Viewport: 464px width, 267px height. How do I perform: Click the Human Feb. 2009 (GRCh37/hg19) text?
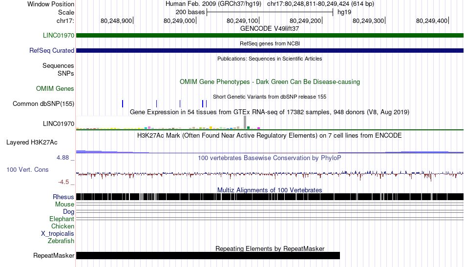tap(213, 4)
